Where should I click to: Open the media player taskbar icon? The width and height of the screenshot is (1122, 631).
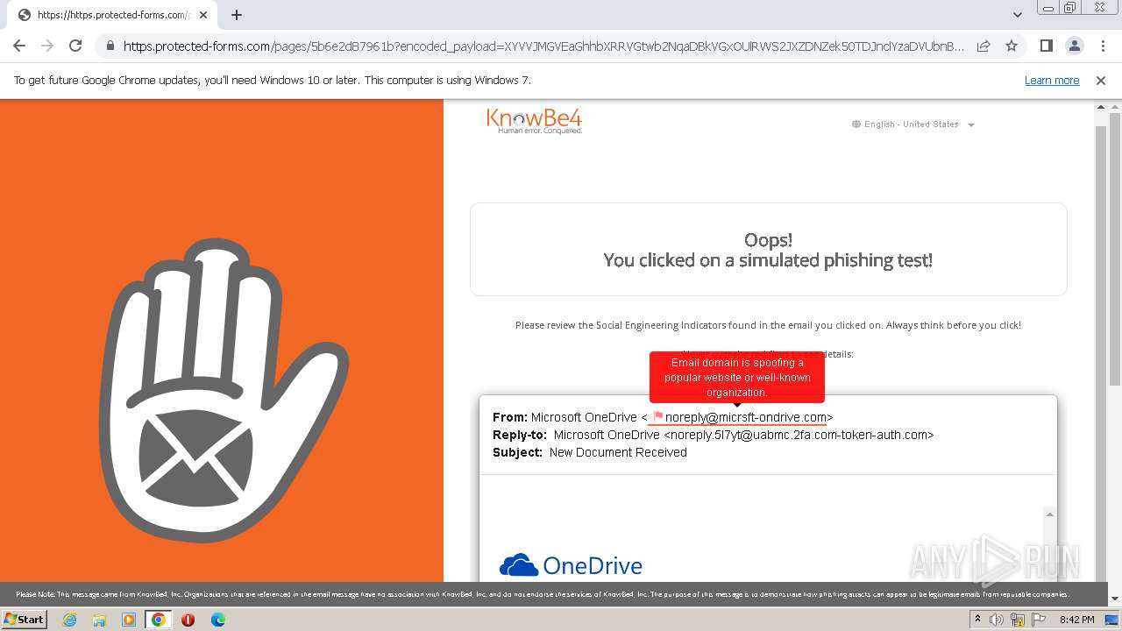[x=129, y=620]
